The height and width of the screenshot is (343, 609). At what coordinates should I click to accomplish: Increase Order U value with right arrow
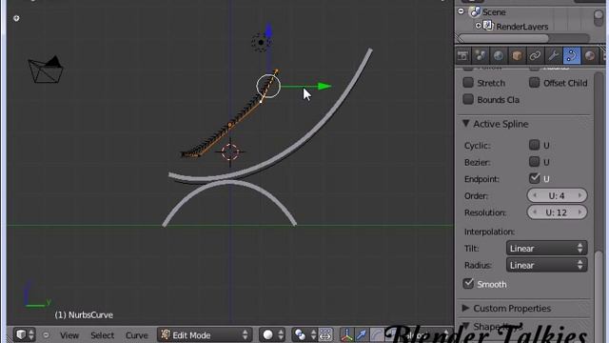pyautogui.click(x=580, y=195)
